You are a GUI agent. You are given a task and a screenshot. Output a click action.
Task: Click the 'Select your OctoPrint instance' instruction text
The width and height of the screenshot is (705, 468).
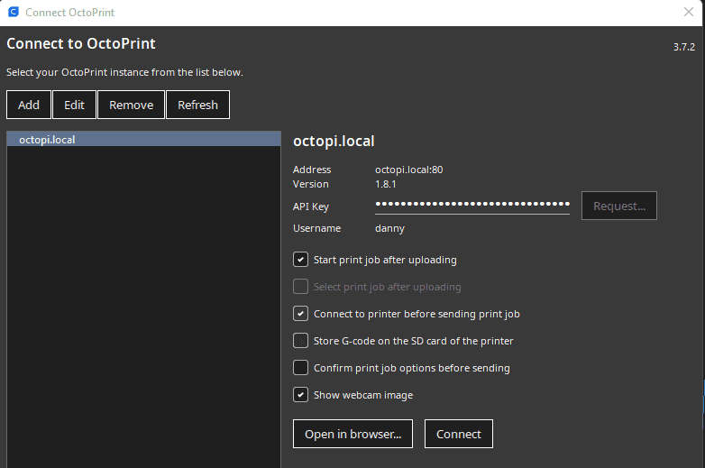click(124, 72)
